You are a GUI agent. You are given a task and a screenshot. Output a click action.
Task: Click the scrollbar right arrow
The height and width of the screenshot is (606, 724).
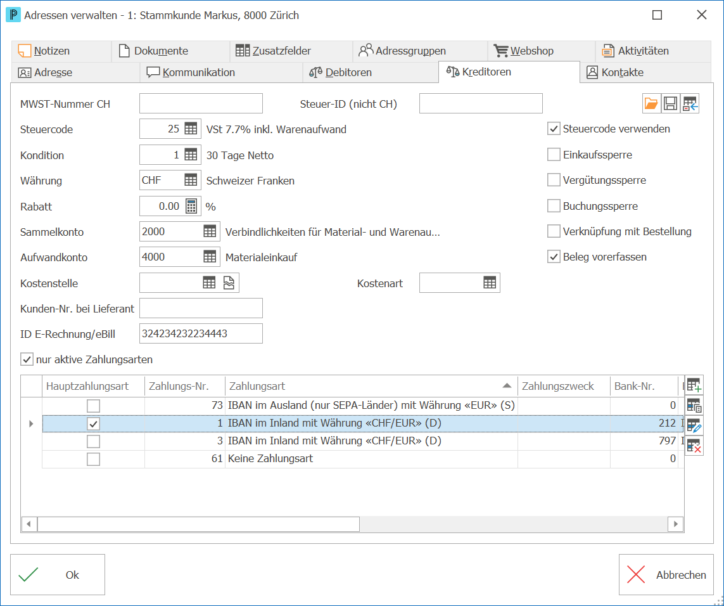[675, 524]
